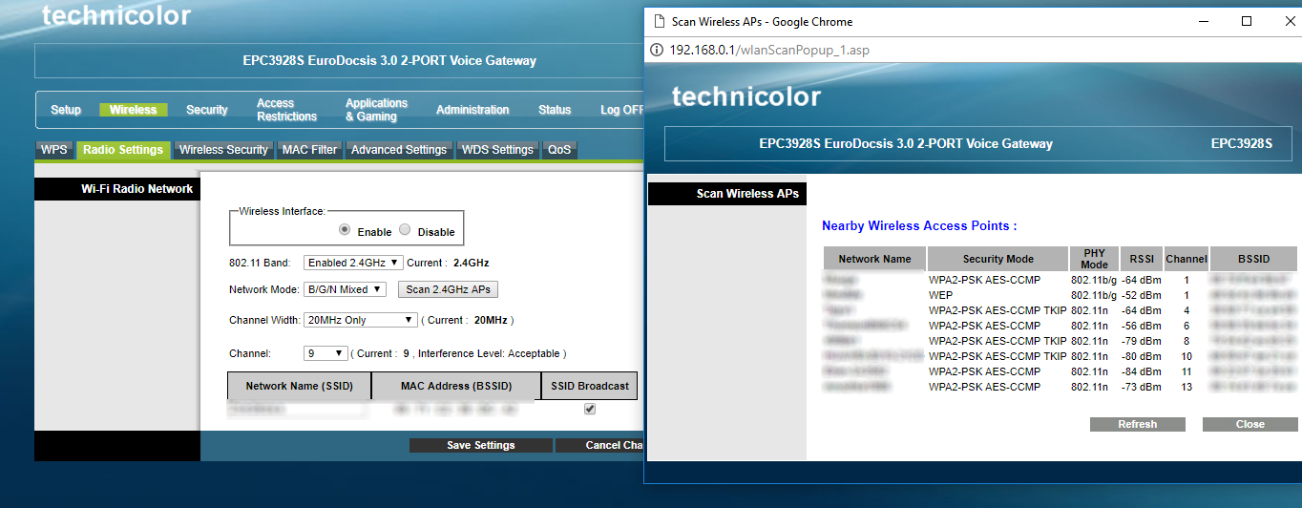Switch to the QoS tab
Image resolution: width=1302 pixels, height=508 pixels.
click(559, 150)
